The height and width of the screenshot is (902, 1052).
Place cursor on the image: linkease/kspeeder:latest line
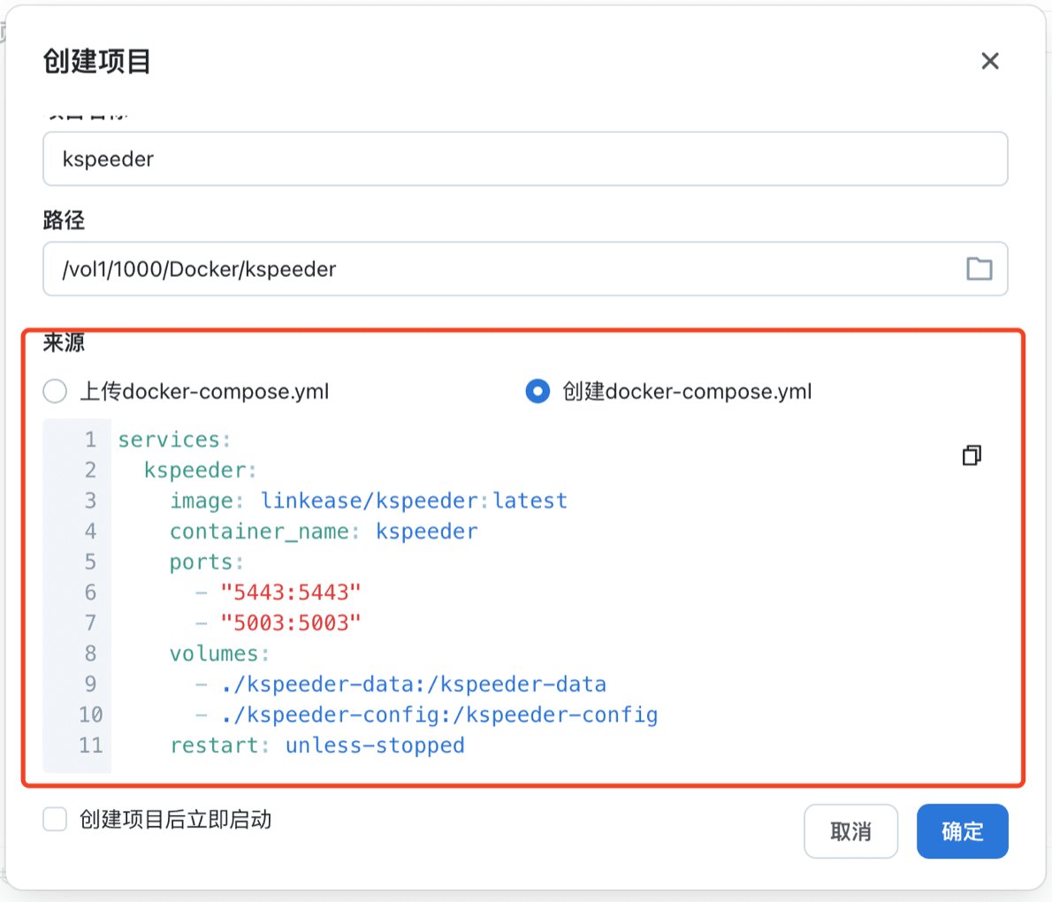click(369, 501)
